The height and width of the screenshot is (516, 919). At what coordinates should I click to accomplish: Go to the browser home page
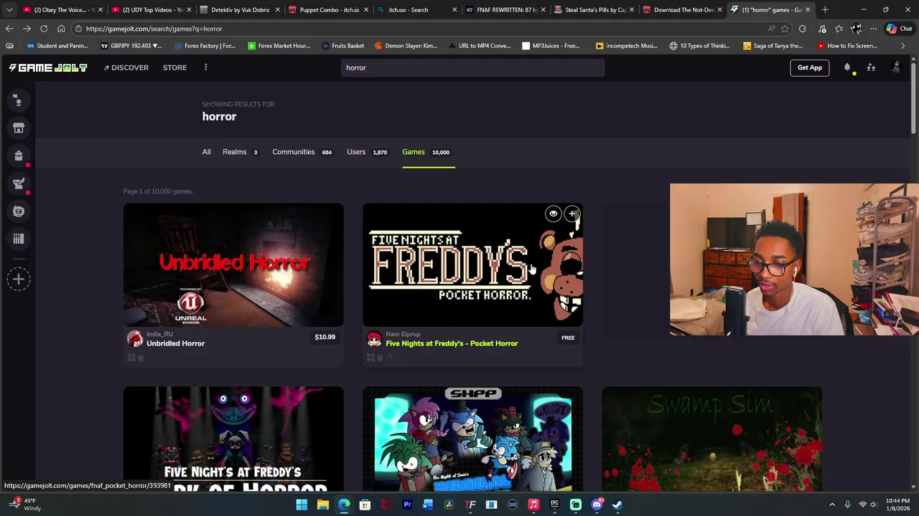61,29
